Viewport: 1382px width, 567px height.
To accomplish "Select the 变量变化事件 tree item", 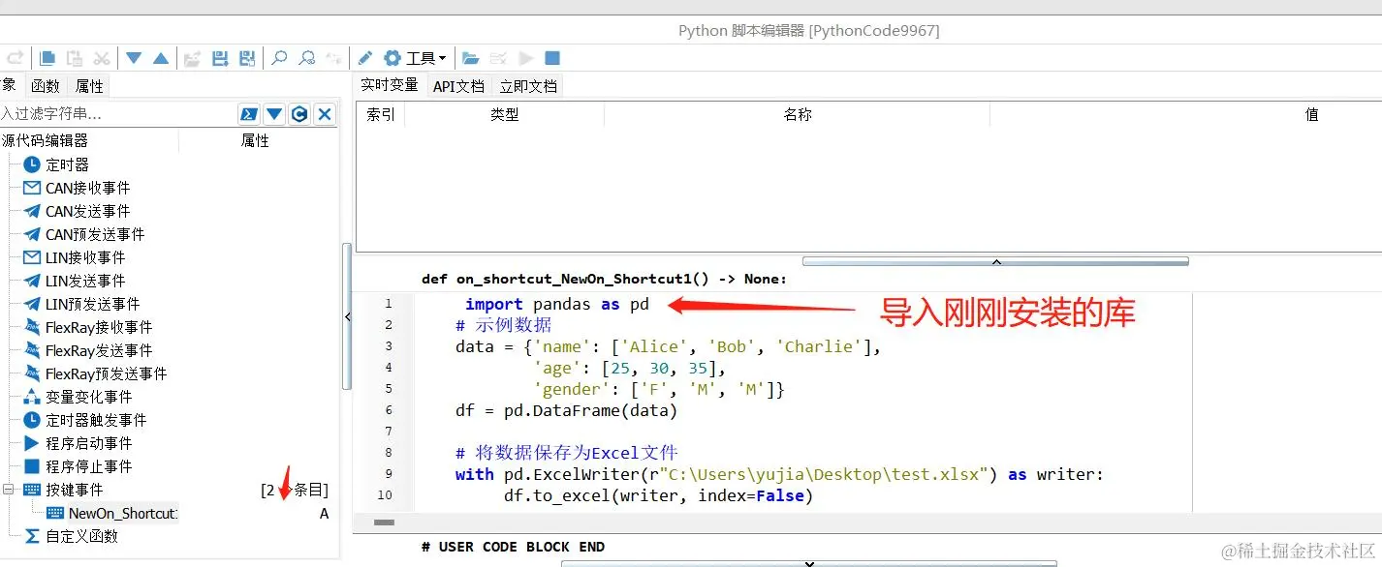I will 89,397.
